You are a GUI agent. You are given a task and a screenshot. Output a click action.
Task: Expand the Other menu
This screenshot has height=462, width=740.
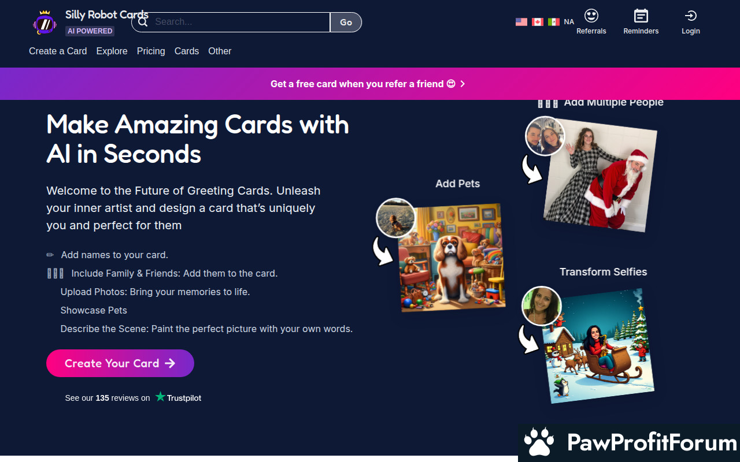click(x=220, y=51)
